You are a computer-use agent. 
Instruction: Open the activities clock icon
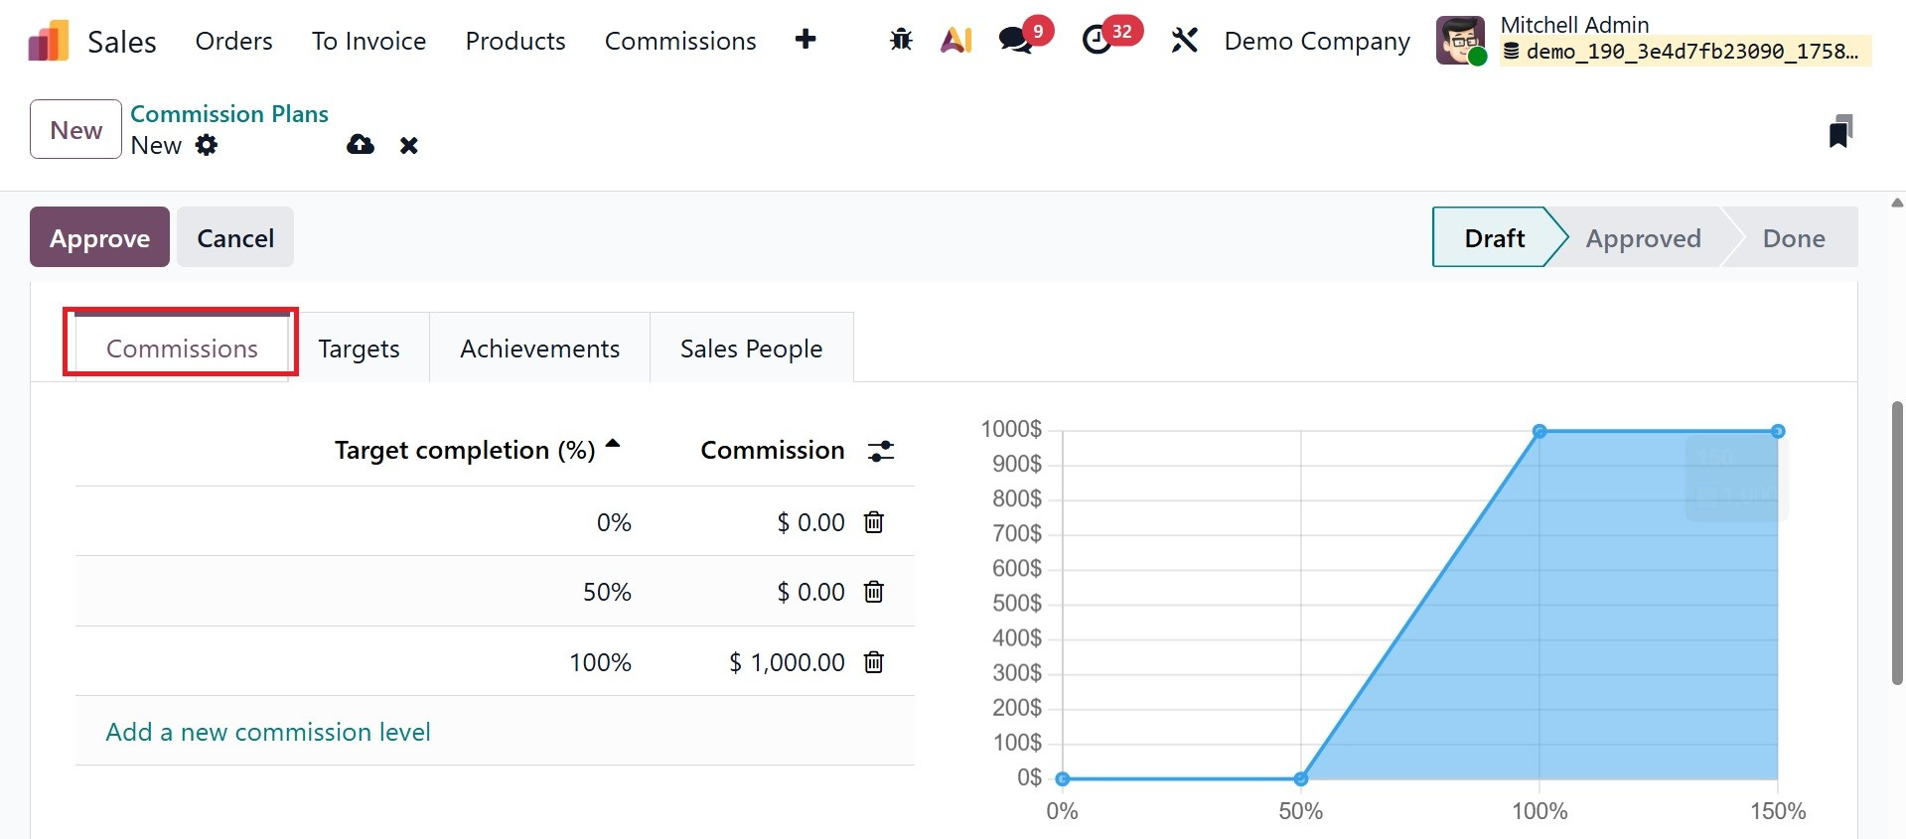pos(1097,40)
